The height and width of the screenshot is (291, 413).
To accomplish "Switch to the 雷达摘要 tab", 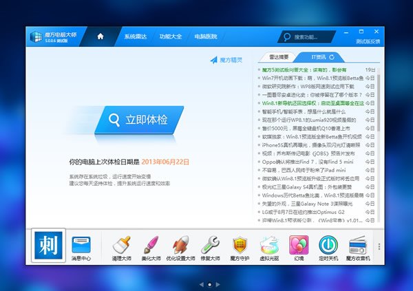I will 279,57.
